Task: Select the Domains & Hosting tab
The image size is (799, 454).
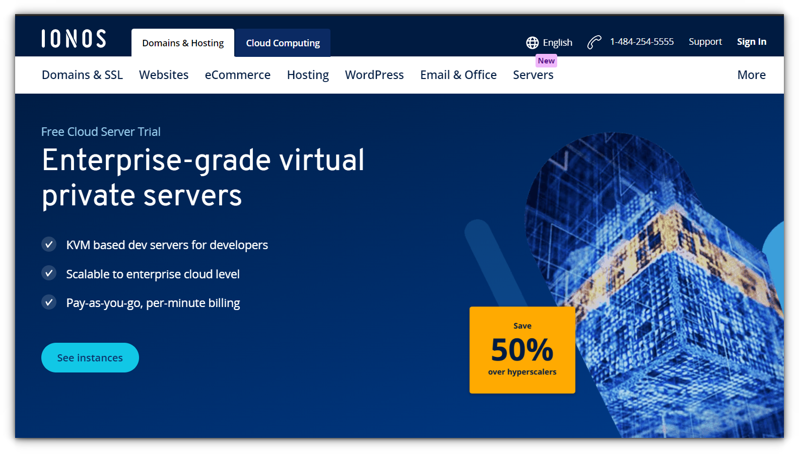Action: click(183, 43)
